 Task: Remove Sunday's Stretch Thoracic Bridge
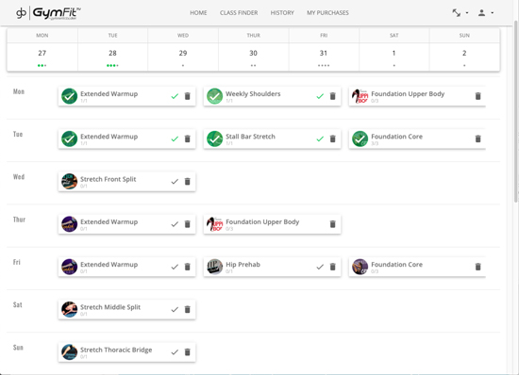coord(188,351)
